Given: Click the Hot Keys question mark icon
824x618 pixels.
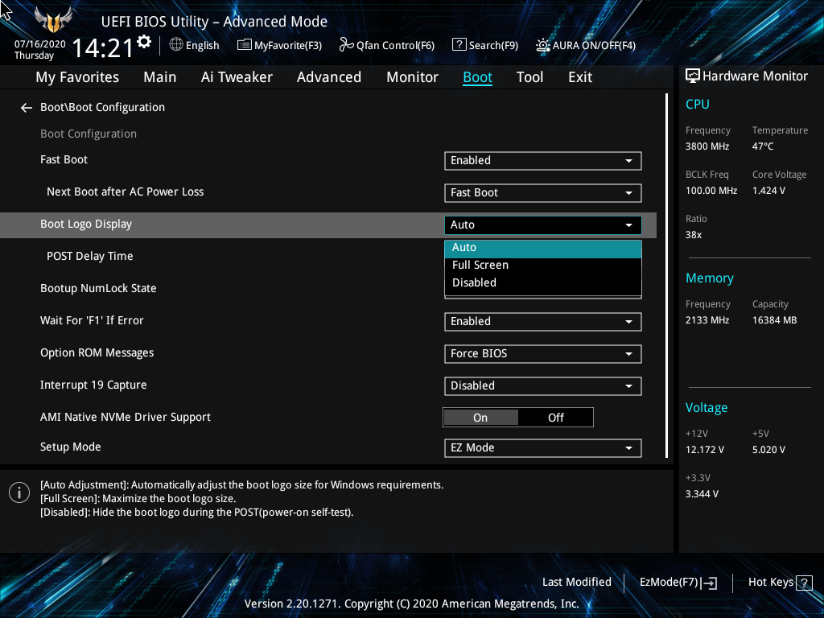Looking at the screenshot, I should tap(804, 583).
